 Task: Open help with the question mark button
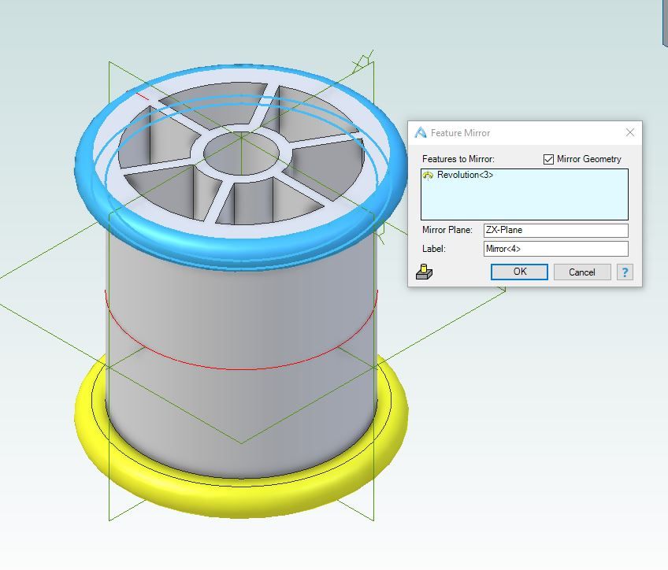pyautogui.click(x=625, y=272)
